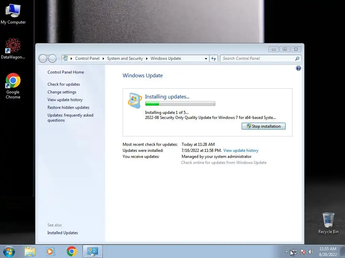Open Installed Updates under See also
The height and width of the screenshot is (258, 345).
click(62, 233)
